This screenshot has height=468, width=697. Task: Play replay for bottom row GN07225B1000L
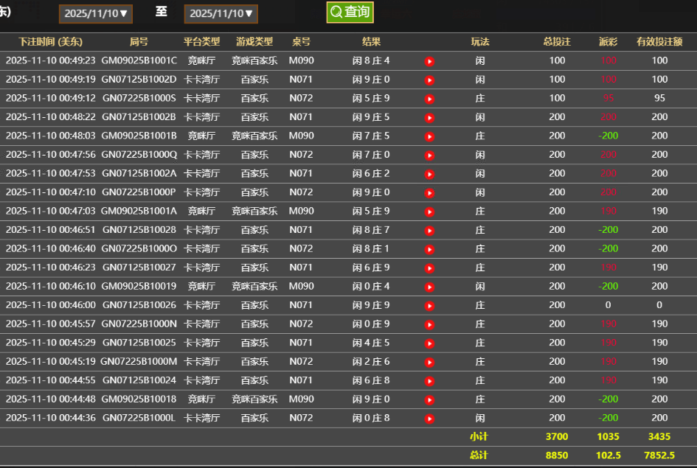[x=429, y=418]
